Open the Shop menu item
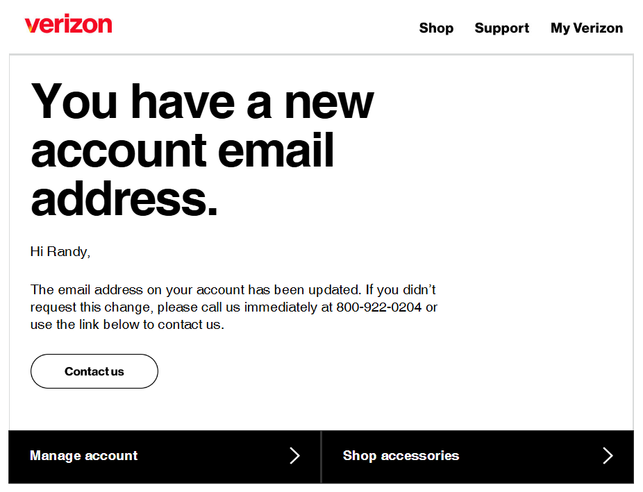 pyautogui.click(x=436, y=28)
